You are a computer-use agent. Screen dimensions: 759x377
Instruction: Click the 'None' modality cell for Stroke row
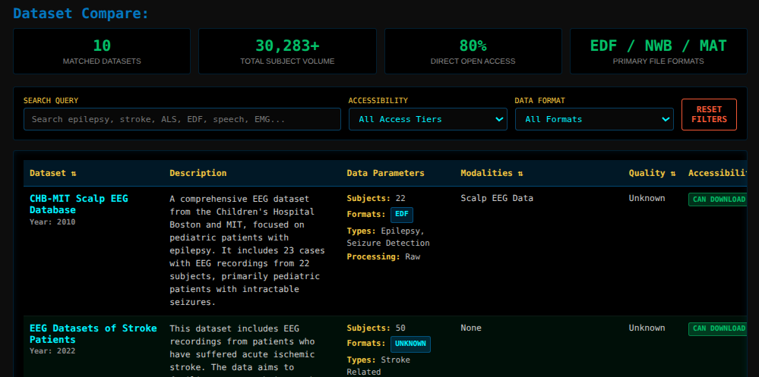pos(471,328)
